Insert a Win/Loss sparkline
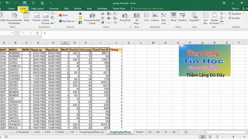This screenshot has height=139, width=248. [x=164, y=19]
